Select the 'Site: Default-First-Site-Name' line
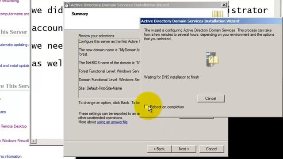The image size is (283, 159). pyautogui.click(x=100, y=88)
